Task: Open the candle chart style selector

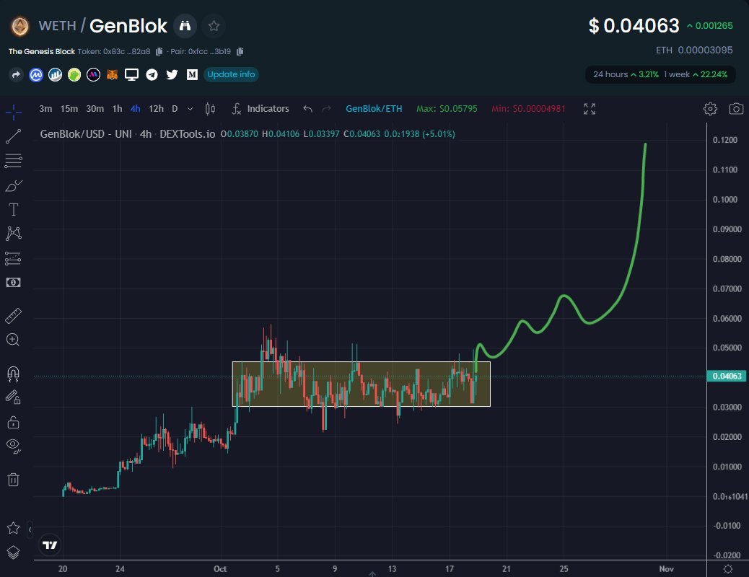Action: pyautogui.click(x=210, y=109)
